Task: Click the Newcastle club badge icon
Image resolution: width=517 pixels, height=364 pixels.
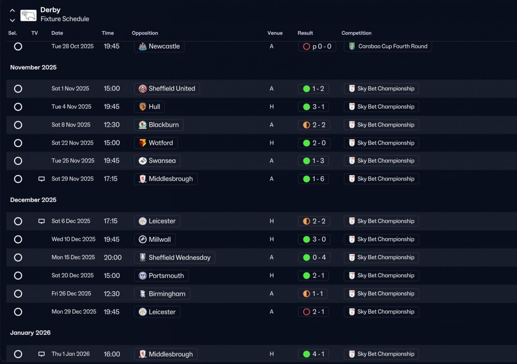Action: 143,47
